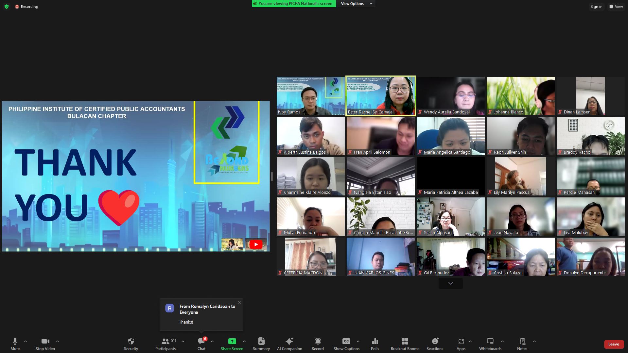Leave the meeting
This screenshot has height=353, width=628.
click(x=614, y=344)
